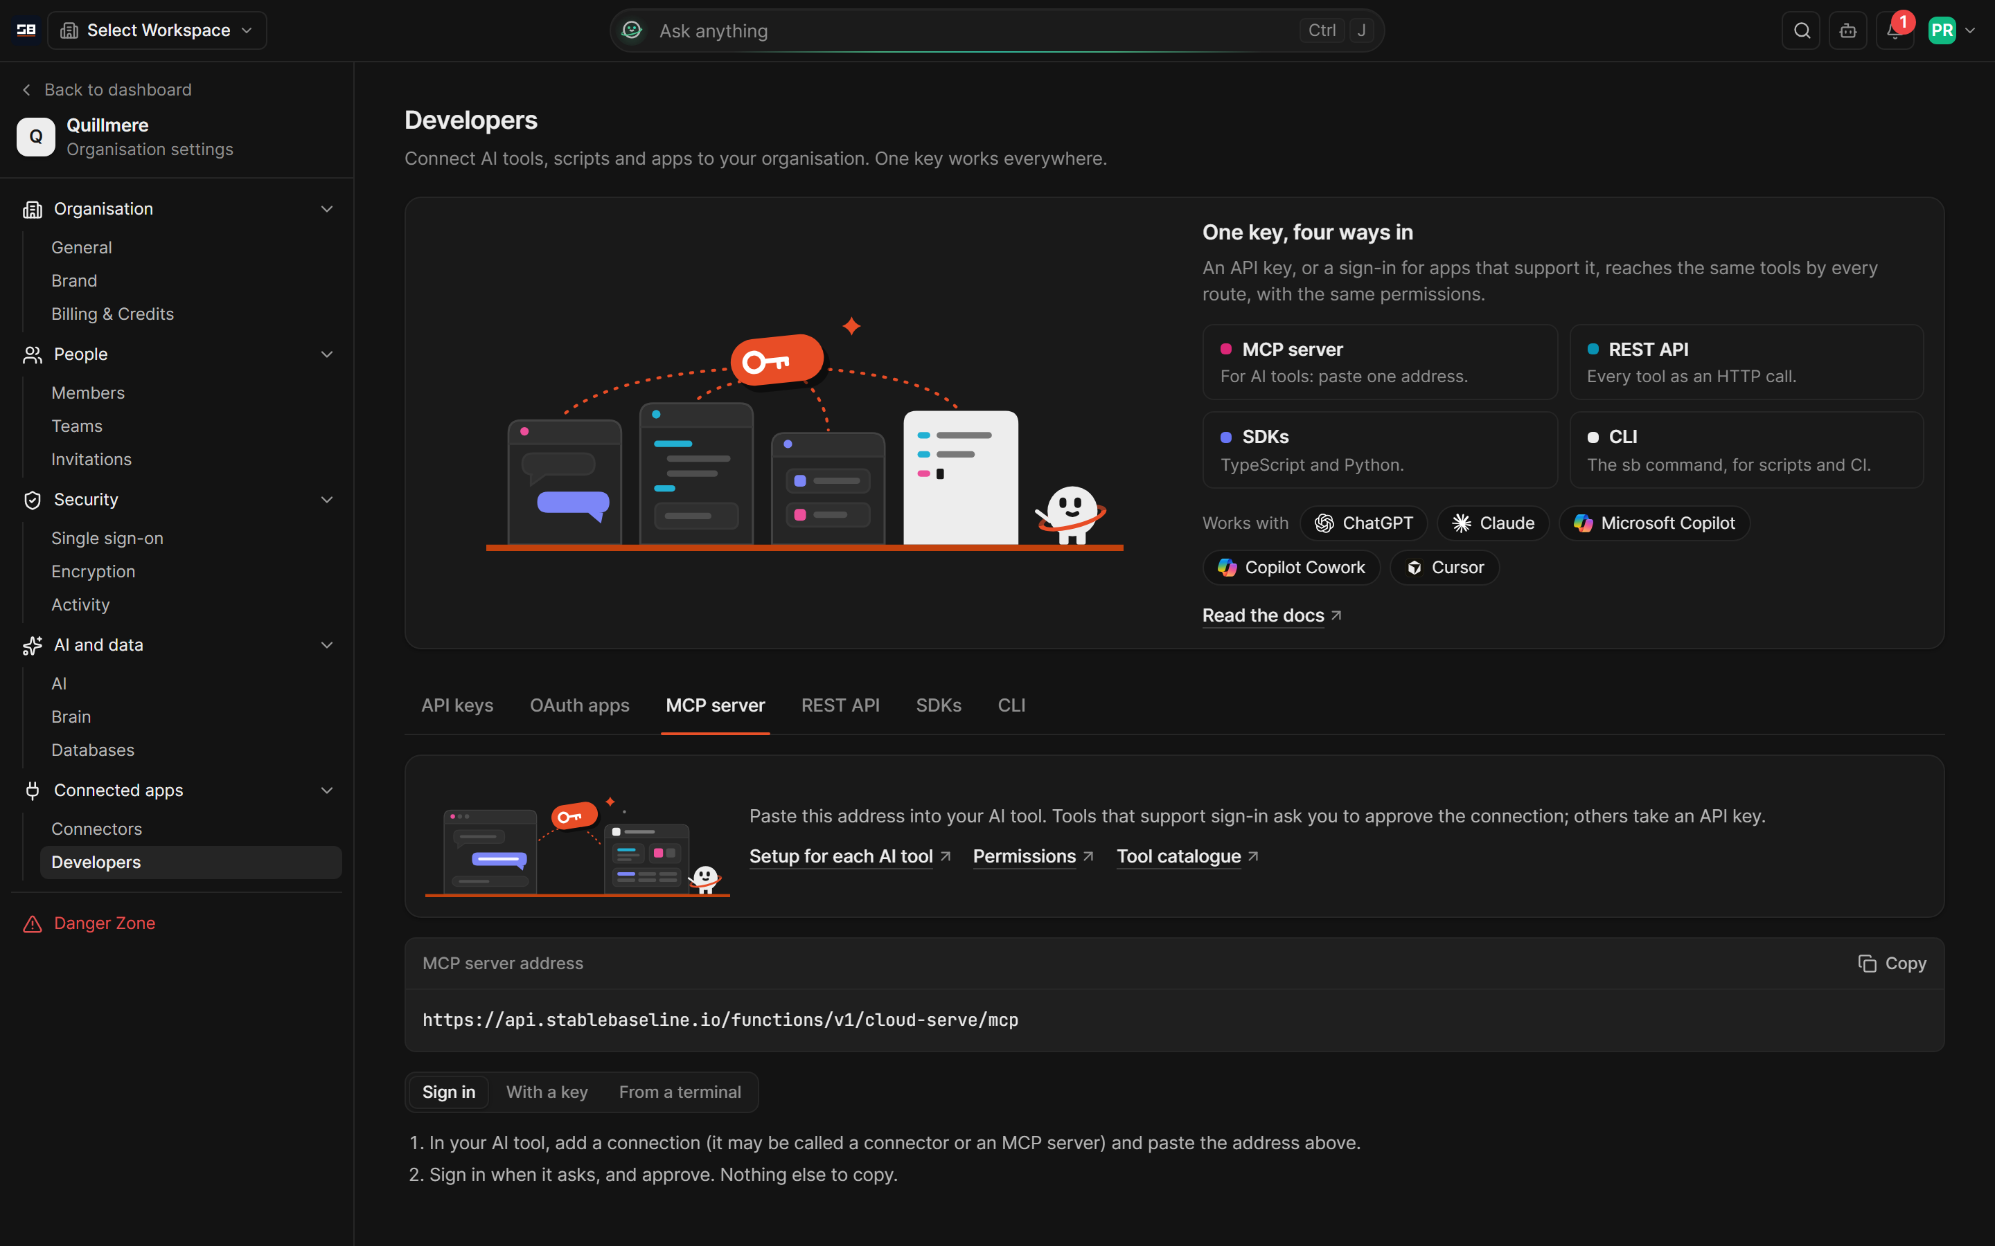The width and height of the screenshot is (1995, 1246).
Task: Select the From a terminal option
Action: [680, 1092]
